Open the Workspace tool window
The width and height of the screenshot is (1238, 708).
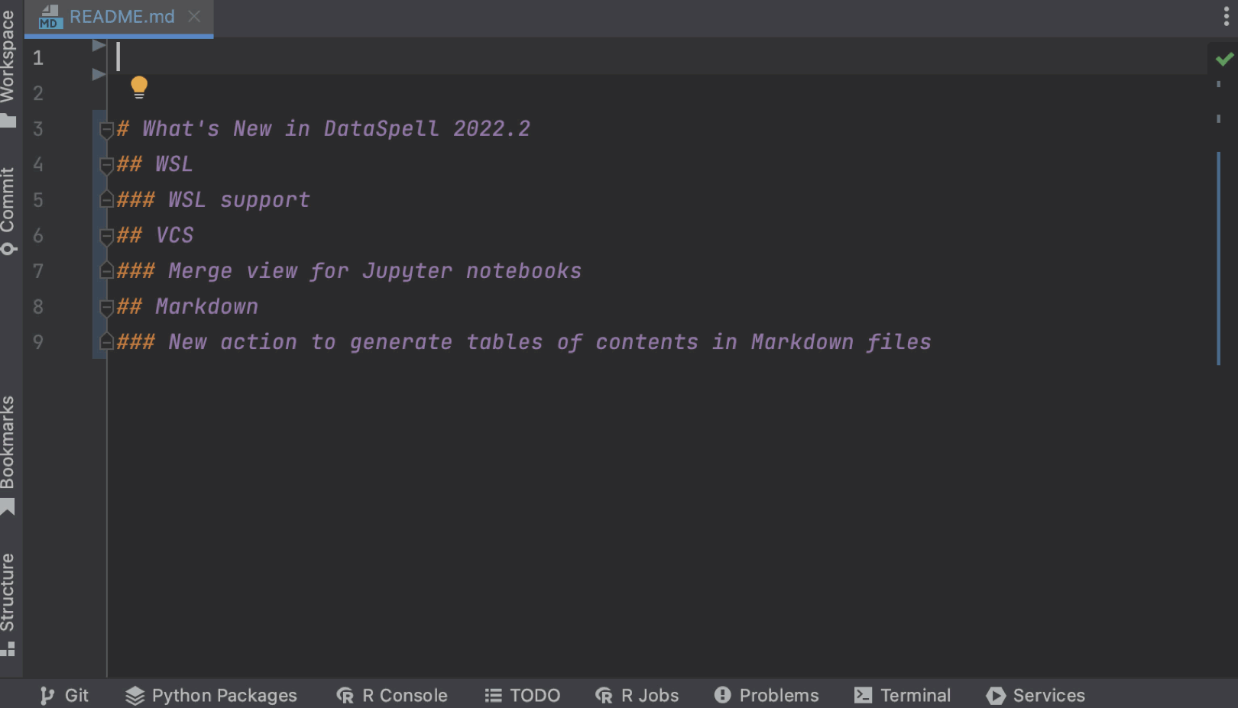[8, 57]
